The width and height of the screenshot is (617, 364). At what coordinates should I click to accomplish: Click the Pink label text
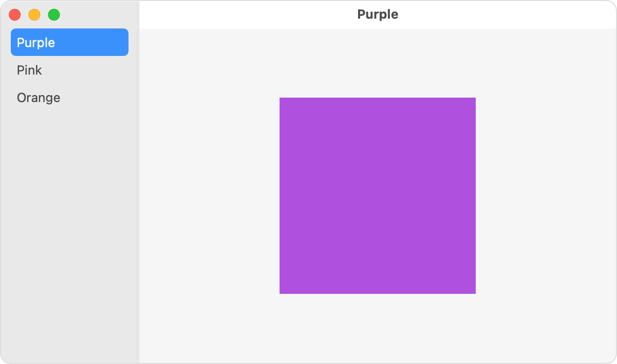[29, 70]
